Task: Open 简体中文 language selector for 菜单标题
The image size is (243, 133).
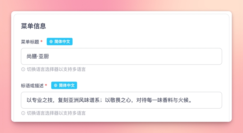Action: pos(60,42)
